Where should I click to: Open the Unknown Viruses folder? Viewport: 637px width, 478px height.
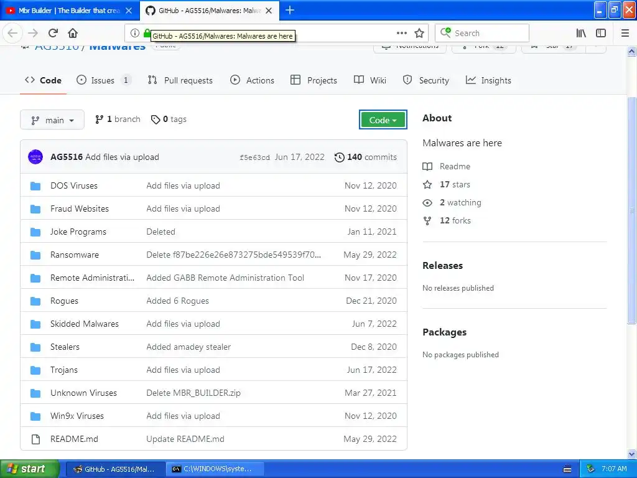[x=83, y=393]
